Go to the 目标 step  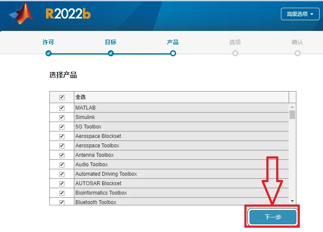pyautogui.click(x=111, y=42)
